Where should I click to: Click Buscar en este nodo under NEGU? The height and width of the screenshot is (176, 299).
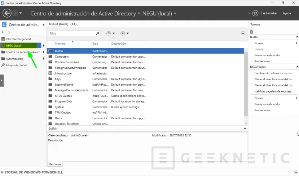[267, 104]
